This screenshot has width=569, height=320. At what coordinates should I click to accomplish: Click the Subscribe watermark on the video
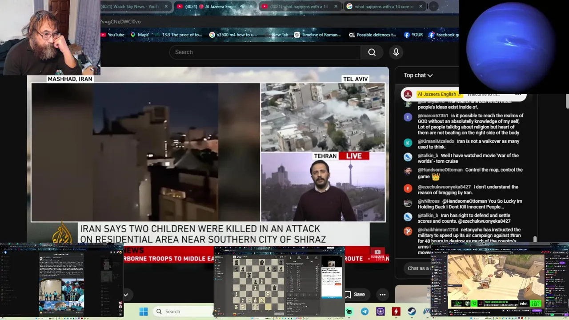pyautogui.click(x=377, y=254)
